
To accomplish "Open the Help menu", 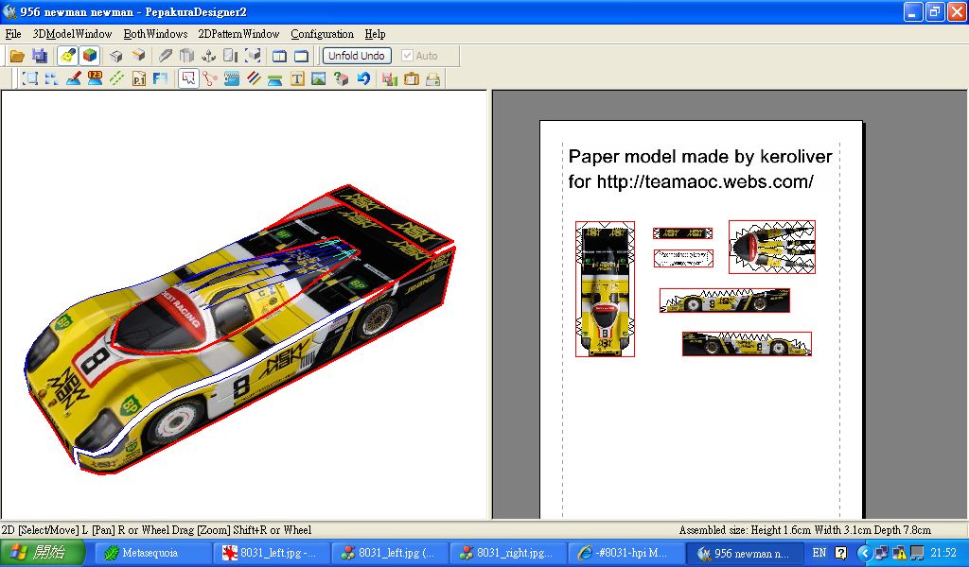I will [375, 34].
